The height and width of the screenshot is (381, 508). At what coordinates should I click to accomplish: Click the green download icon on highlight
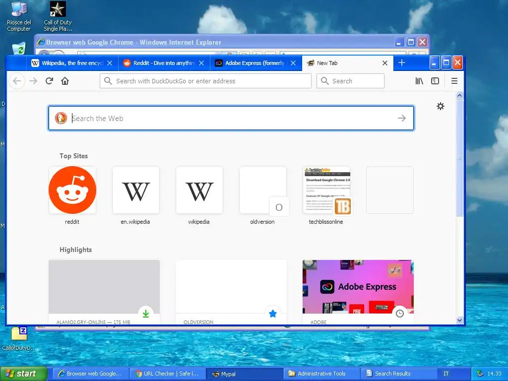click(146, 314)
